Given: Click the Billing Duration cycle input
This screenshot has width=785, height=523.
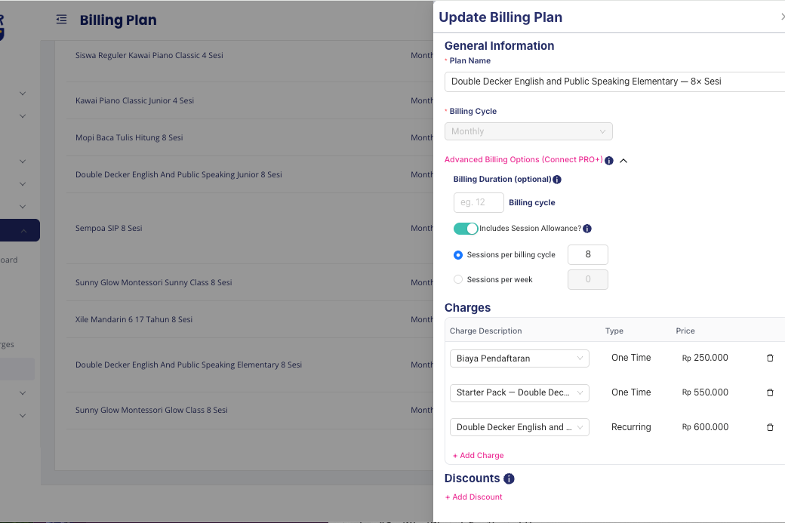Looking at the screenshot, I should (479, 203).
